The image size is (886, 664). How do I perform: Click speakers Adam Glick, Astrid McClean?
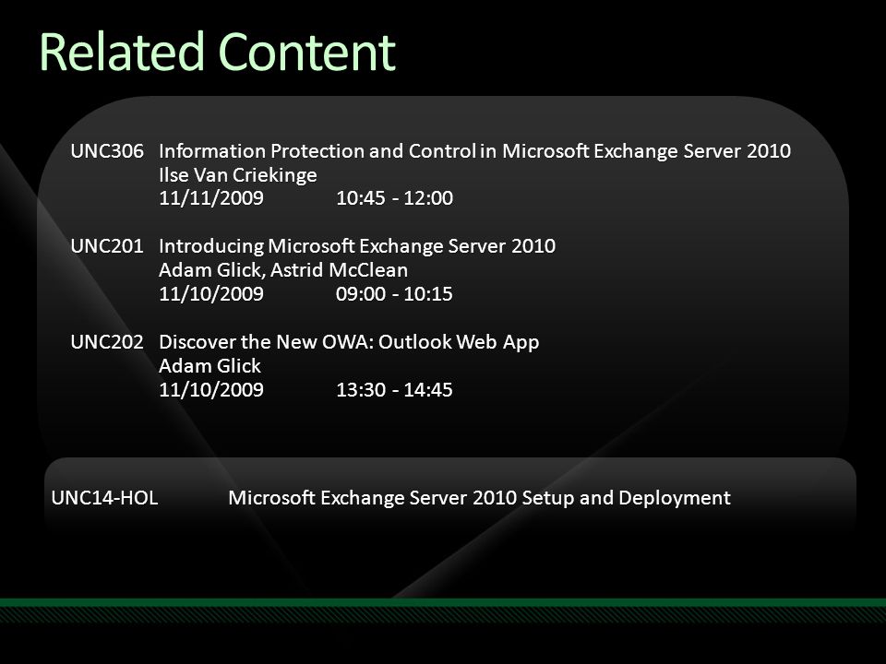[x=283, y=270]
